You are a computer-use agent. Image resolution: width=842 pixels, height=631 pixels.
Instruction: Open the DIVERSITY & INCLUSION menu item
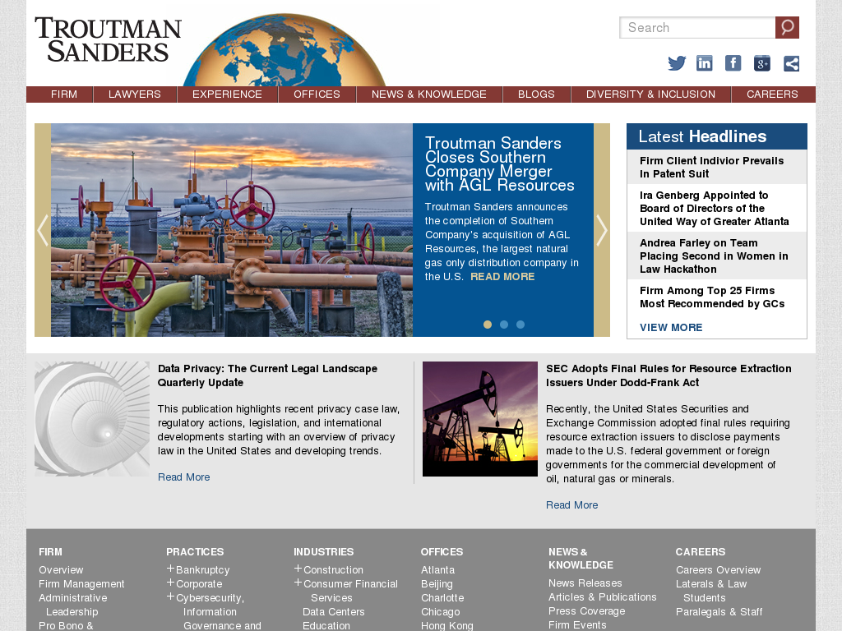tap(651, 94)
